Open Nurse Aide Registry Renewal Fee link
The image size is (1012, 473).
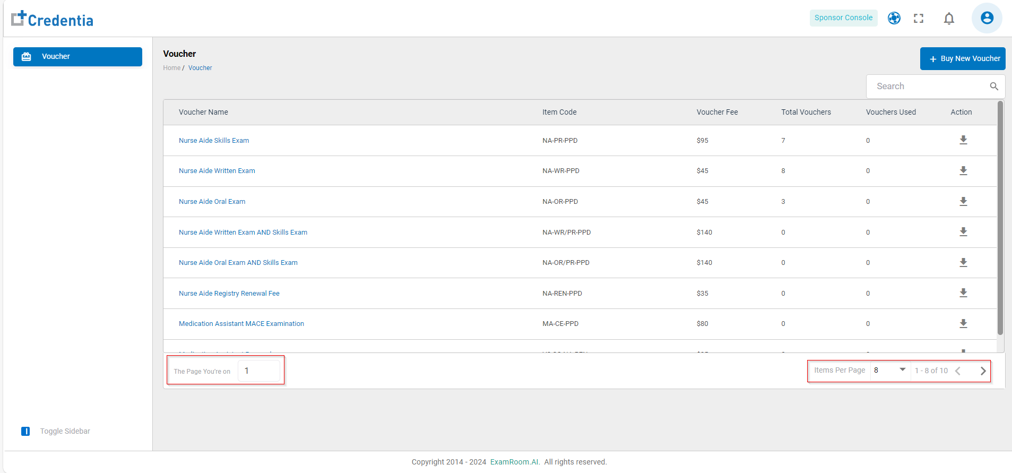pyautogui.click(x=229, y=294)
